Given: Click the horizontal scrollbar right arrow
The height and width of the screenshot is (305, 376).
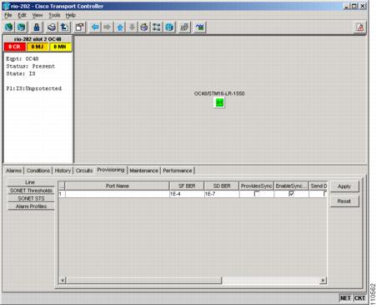Looking at the screenshot, I should pyautogui.click(x=323, y=280).
